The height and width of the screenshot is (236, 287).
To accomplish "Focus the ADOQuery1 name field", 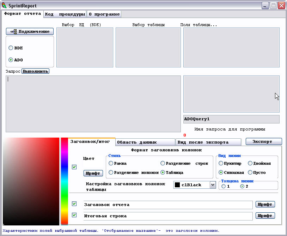I will pyautogui.click(x=231, y=119).
